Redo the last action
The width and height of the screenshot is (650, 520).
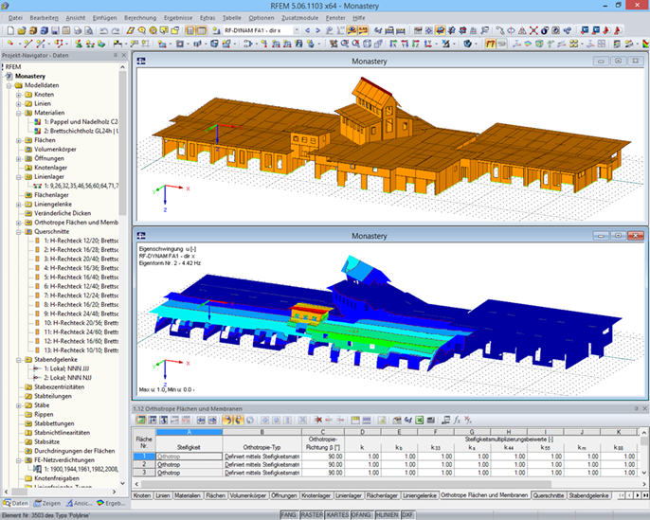[116, 30]
